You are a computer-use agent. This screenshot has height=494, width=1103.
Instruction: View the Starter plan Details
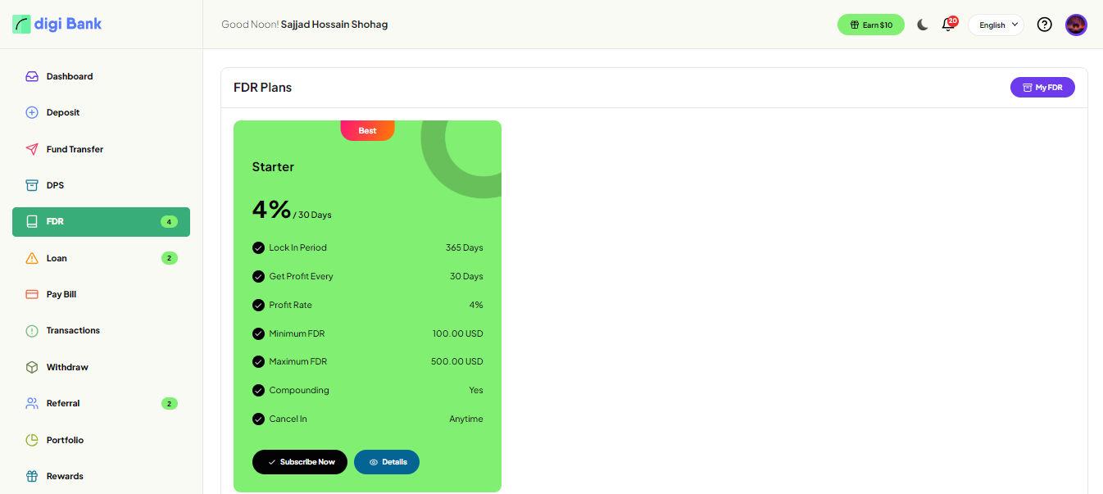387,462
